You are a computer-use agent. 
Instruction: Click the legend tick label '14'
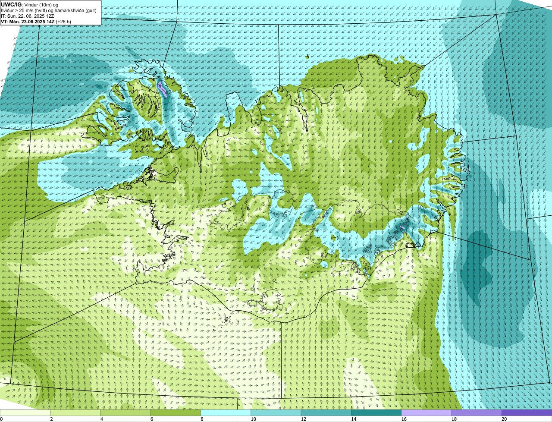pyautogui.click(x=354, y=419)
